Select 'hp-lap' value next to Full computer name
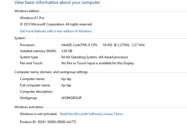The width and height of the screenshot is (187, 133). pyautogui.click(x=66, y=86)
